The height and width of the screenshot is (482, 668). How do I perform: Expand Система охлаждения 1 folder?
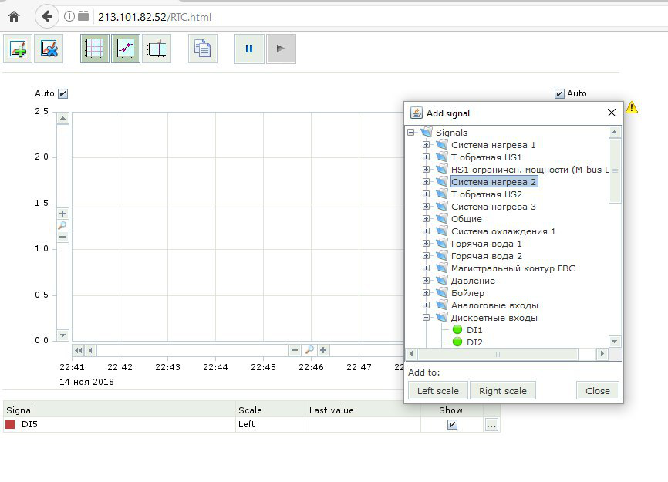(426, 231)
